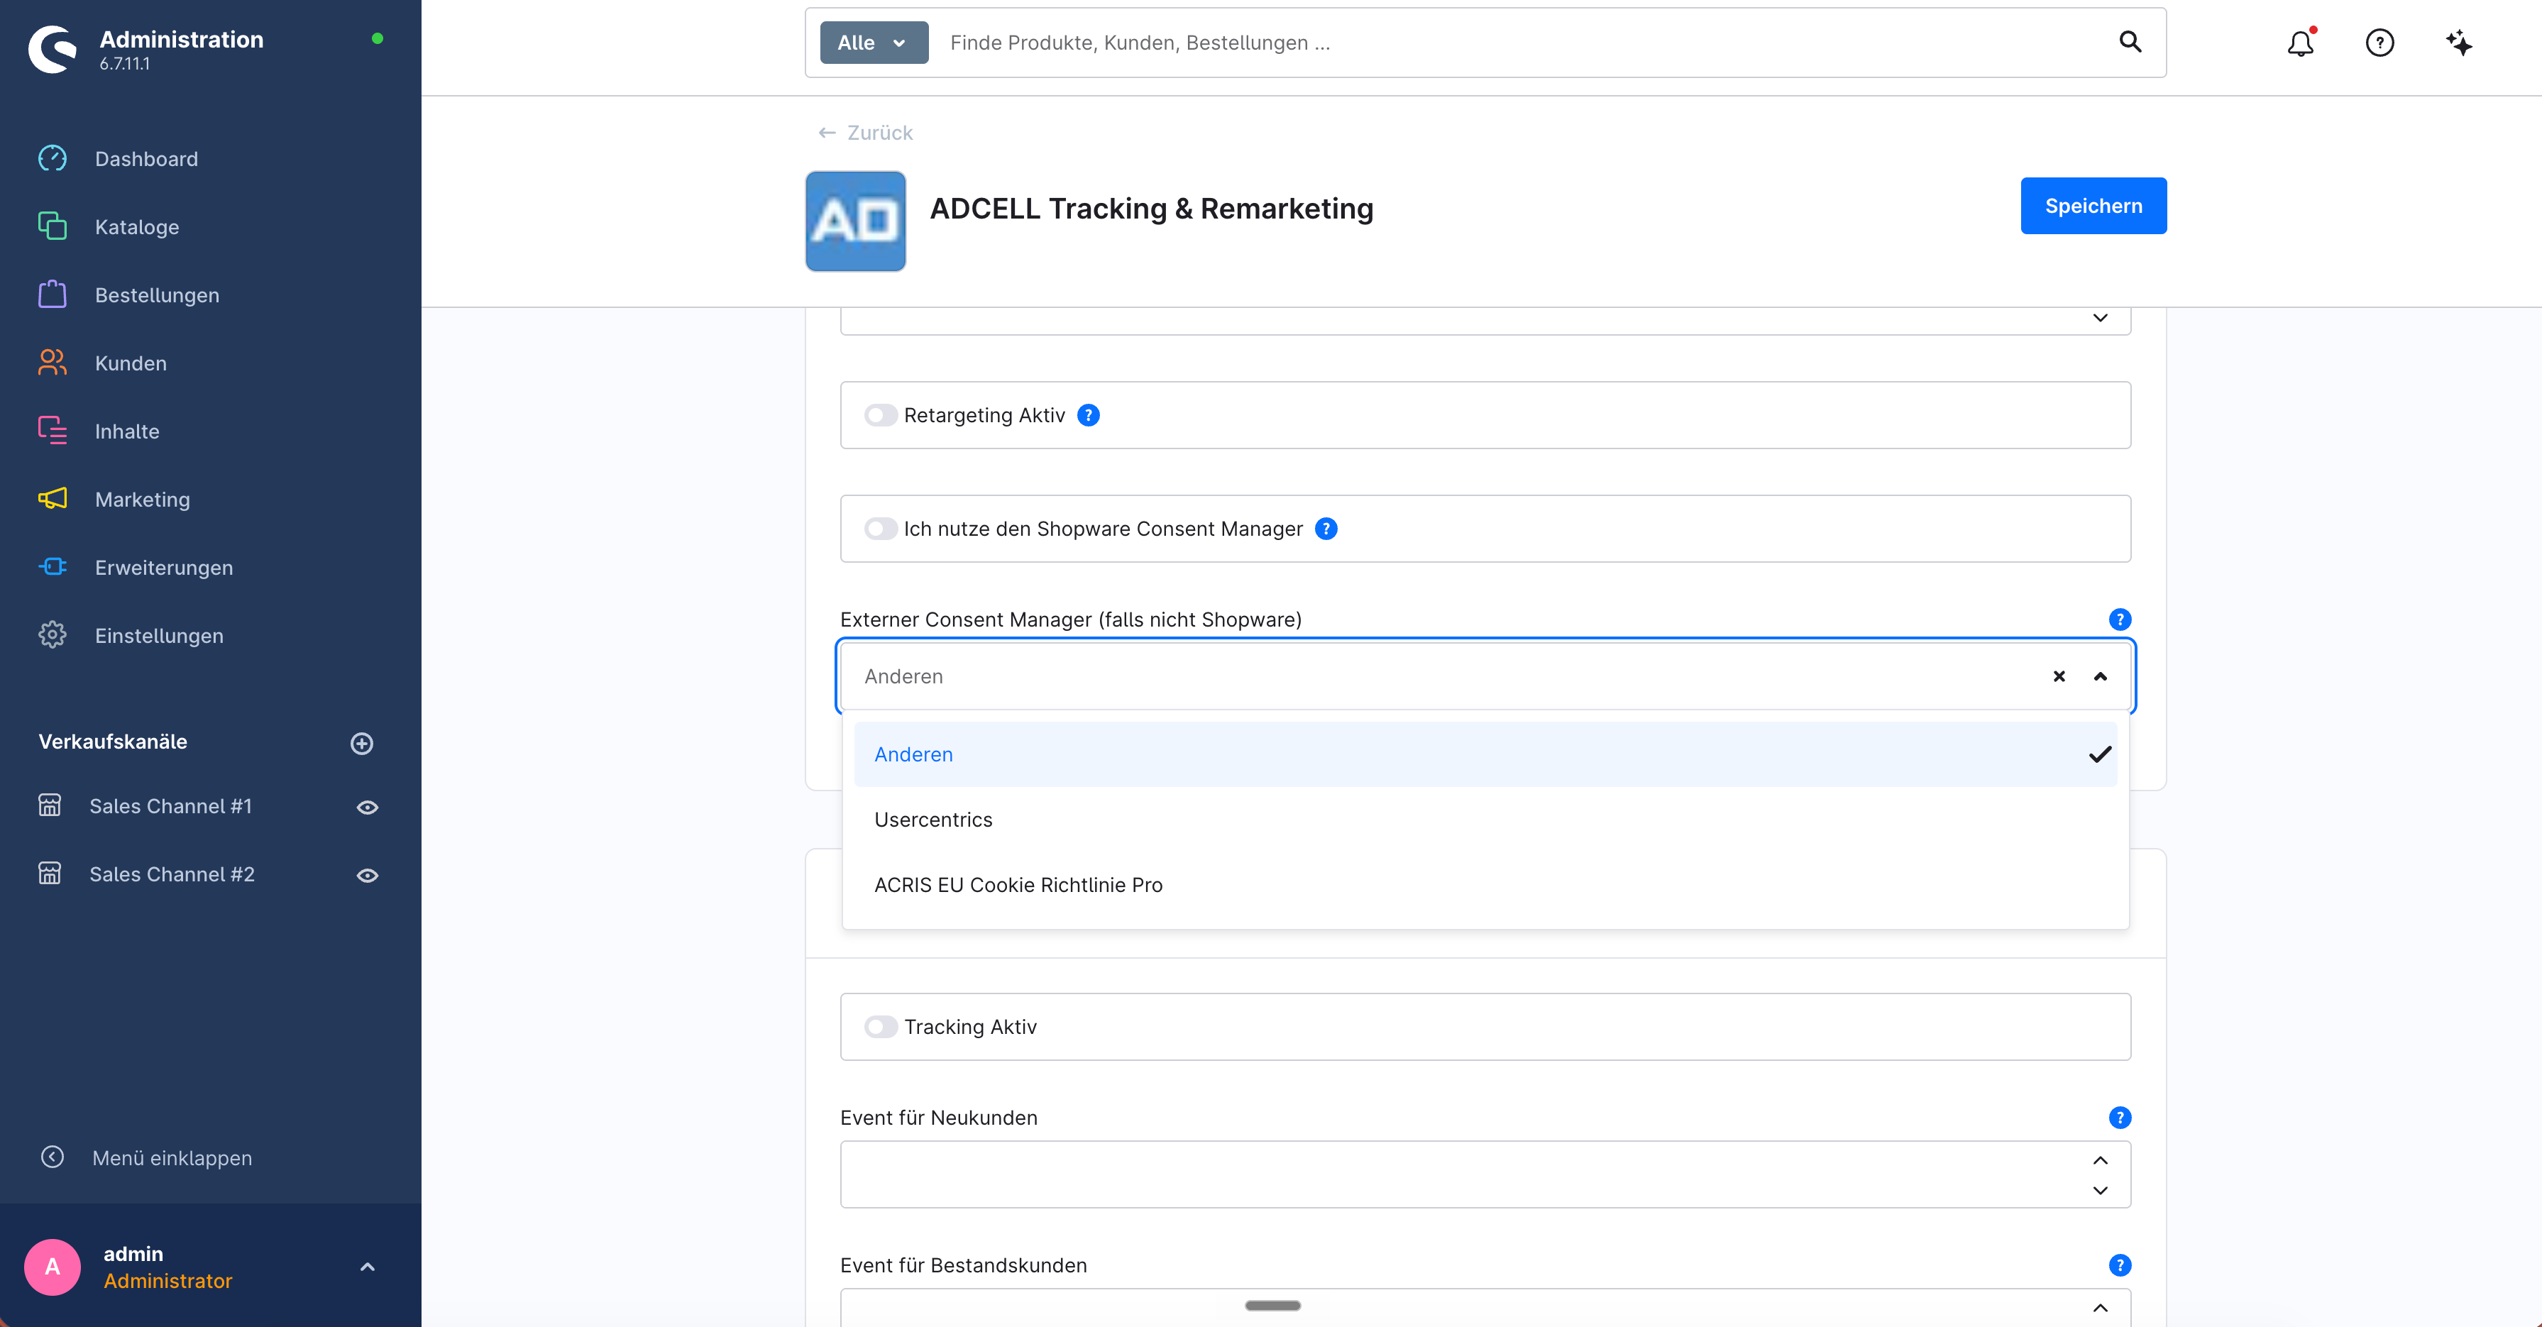This screenshot has height=1327, width=2542.
Task: Increase the Event für Neukunden value
Action: point(2101,1160)
